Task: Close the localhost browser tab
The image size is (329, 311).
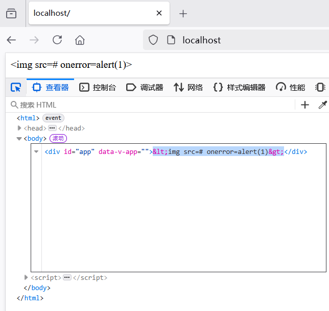Action: (159, 13)
